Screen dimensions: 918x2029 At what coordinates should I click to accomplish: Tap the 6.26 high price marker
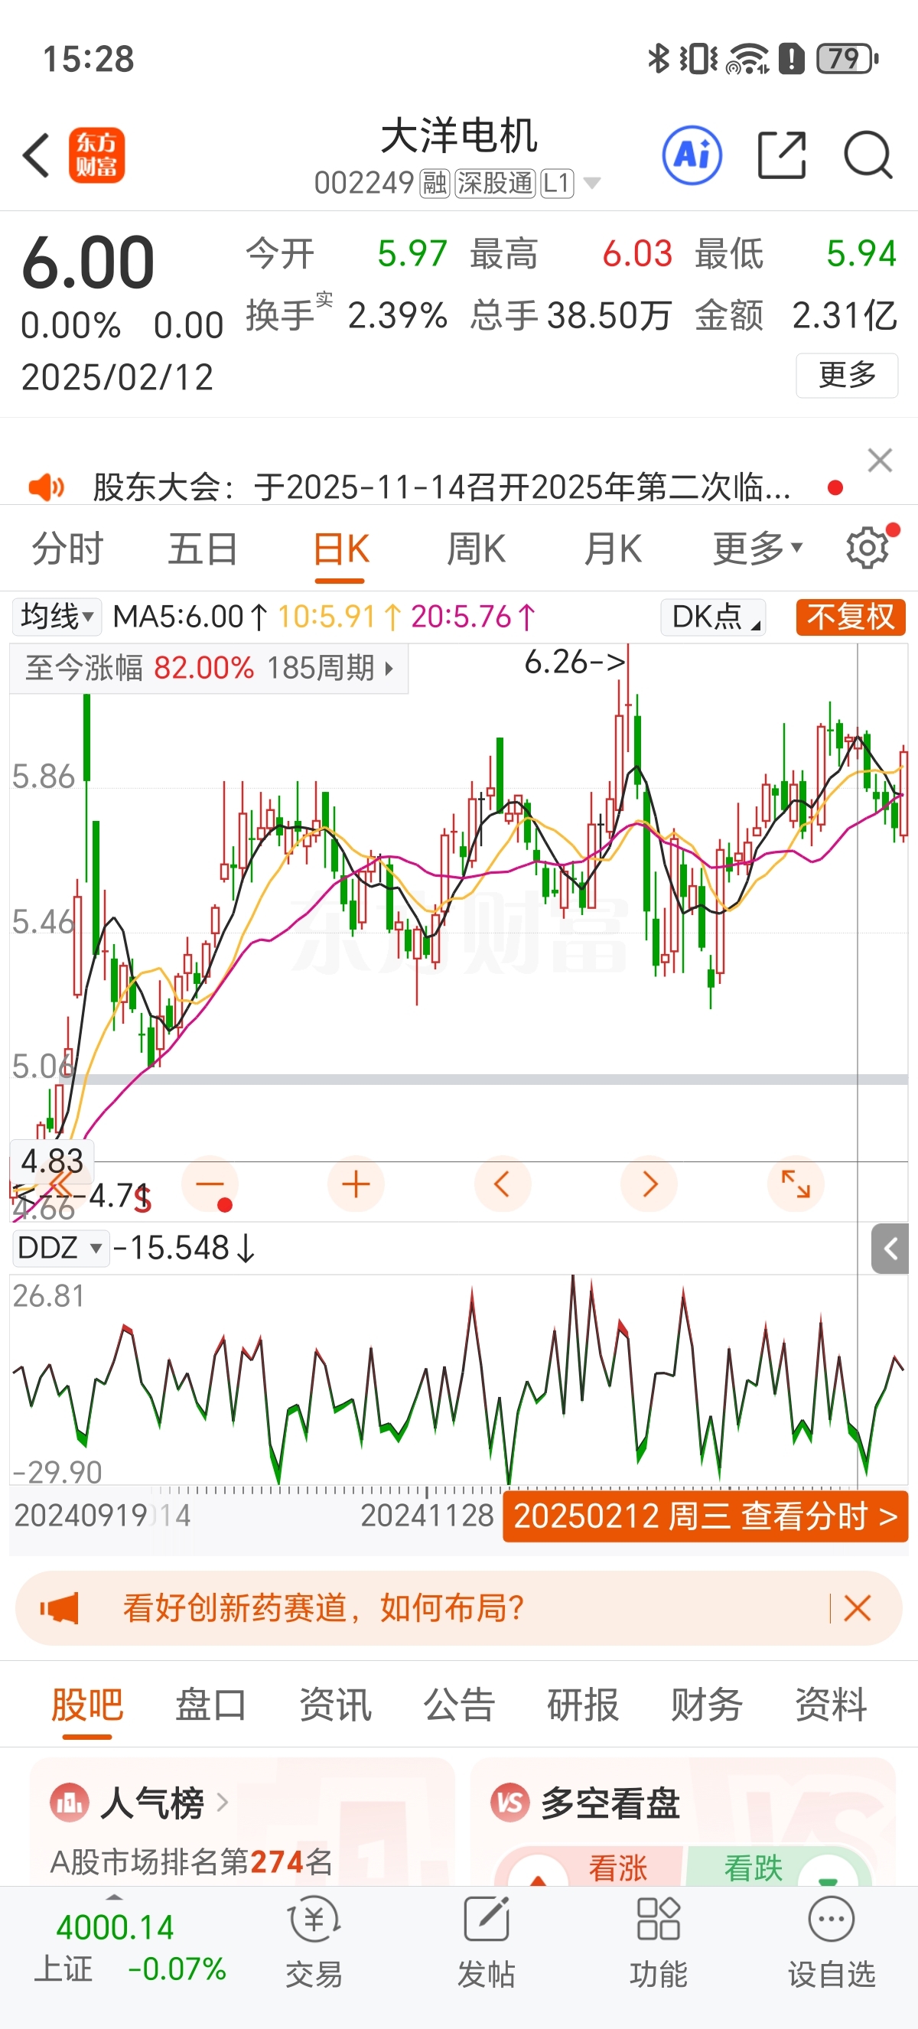[575, 662]
